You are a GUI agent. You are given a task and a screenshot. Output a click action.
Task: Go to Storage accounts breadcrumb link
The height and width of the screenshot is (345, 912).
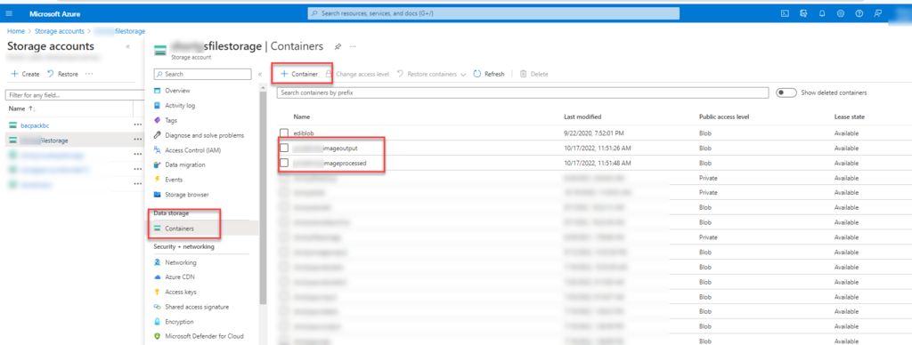pyautogui.click(x=60, y=31)
